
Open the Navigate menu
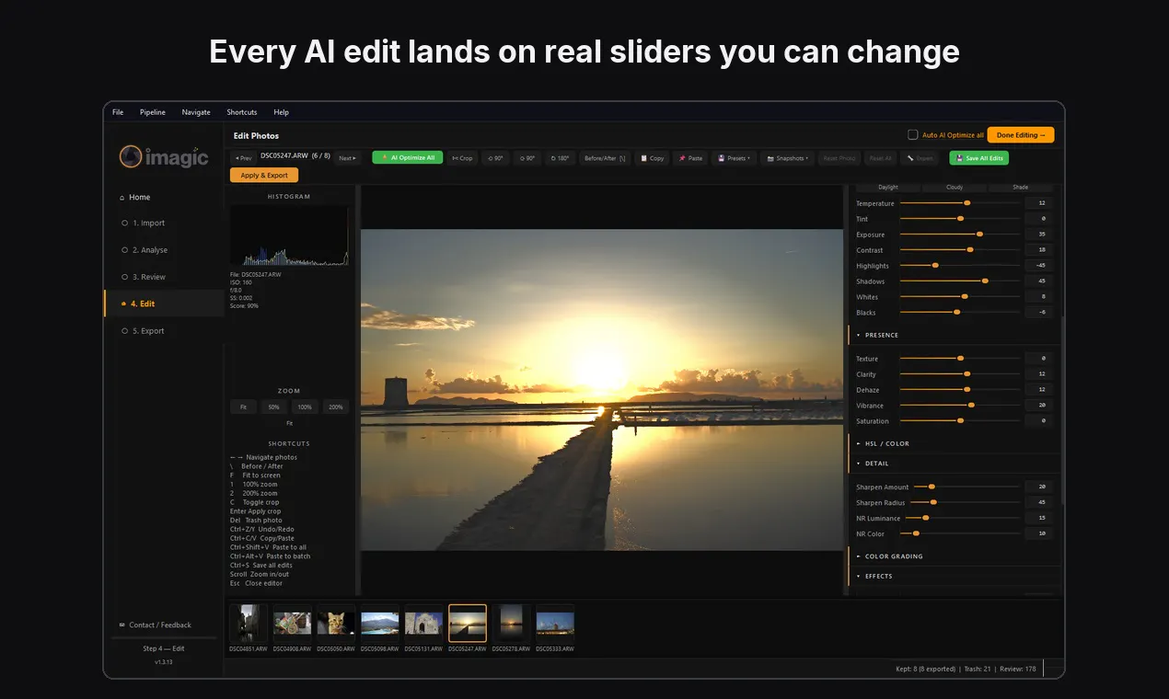tap(196, 112)
